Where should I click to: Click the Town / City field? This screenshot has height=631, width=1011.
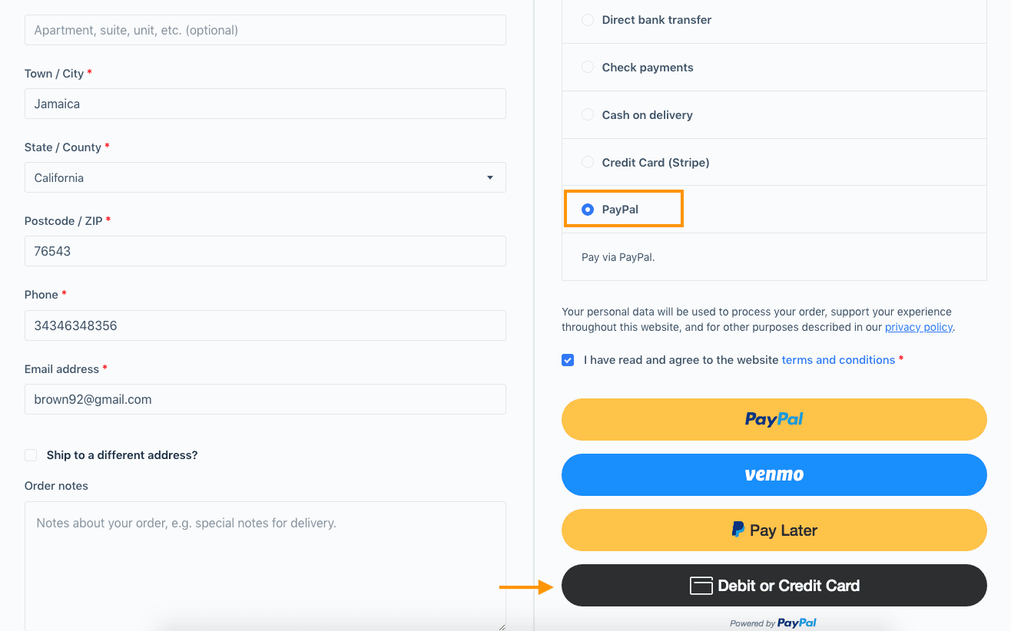click(x=265, y=104)
